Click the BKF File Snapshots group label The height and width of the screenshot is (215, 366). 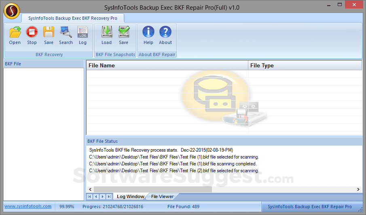point(115,54)
